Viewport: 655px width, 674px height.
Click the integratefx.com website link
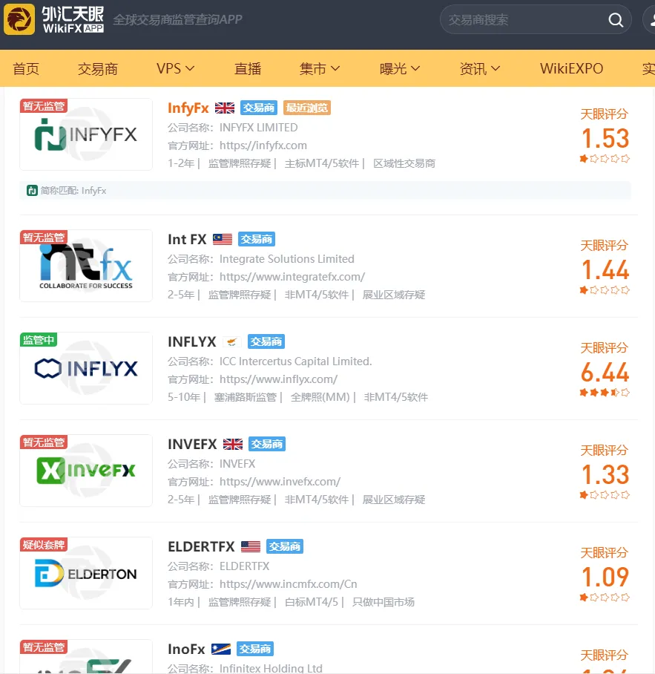[292, 277]
